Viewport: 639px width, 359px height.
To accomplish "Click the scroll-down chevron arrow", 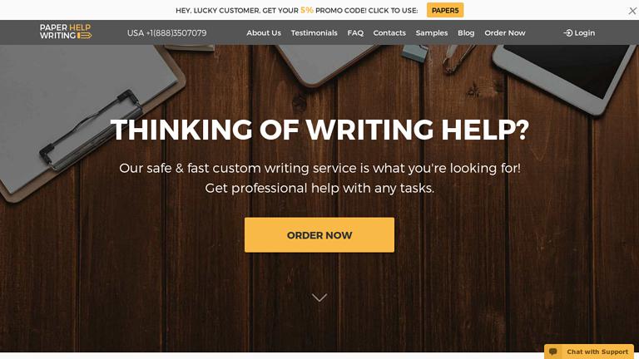I will click(x=319, y=298).
